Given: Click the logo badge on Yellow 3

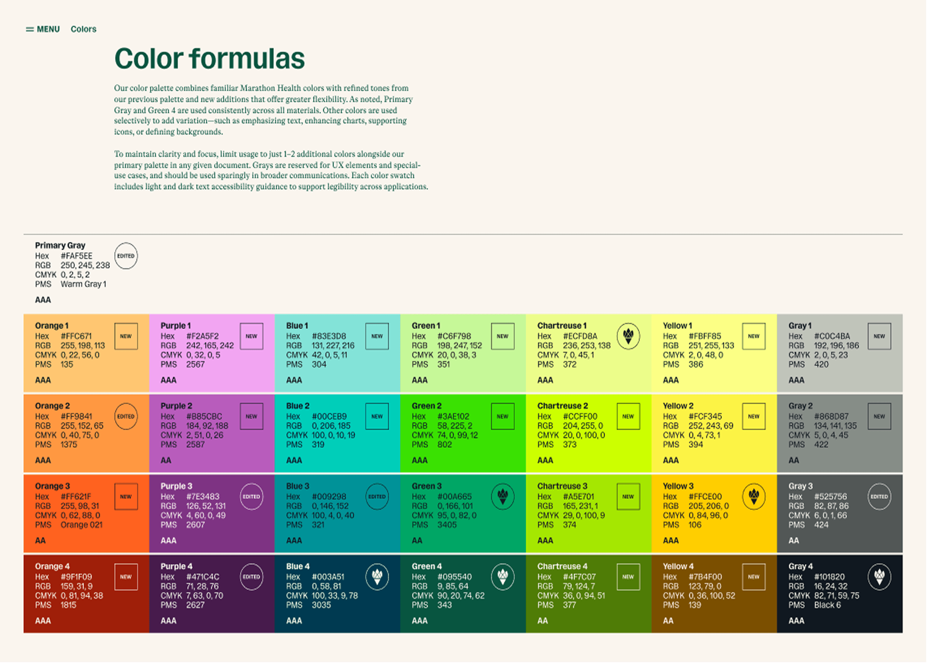Looking at the screenshot, I should point(754,497).
